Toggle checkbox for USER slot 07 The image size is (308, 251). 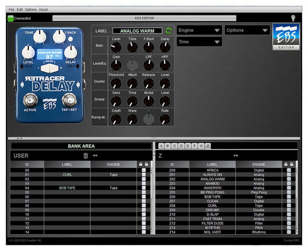click(x=144, y=201)
